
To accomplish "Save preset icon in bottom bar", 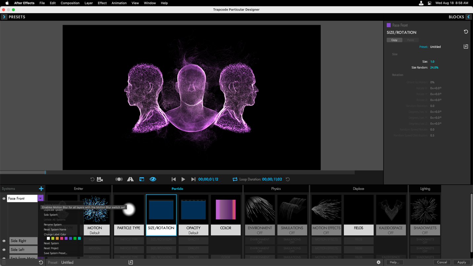I will click(131, 262).
